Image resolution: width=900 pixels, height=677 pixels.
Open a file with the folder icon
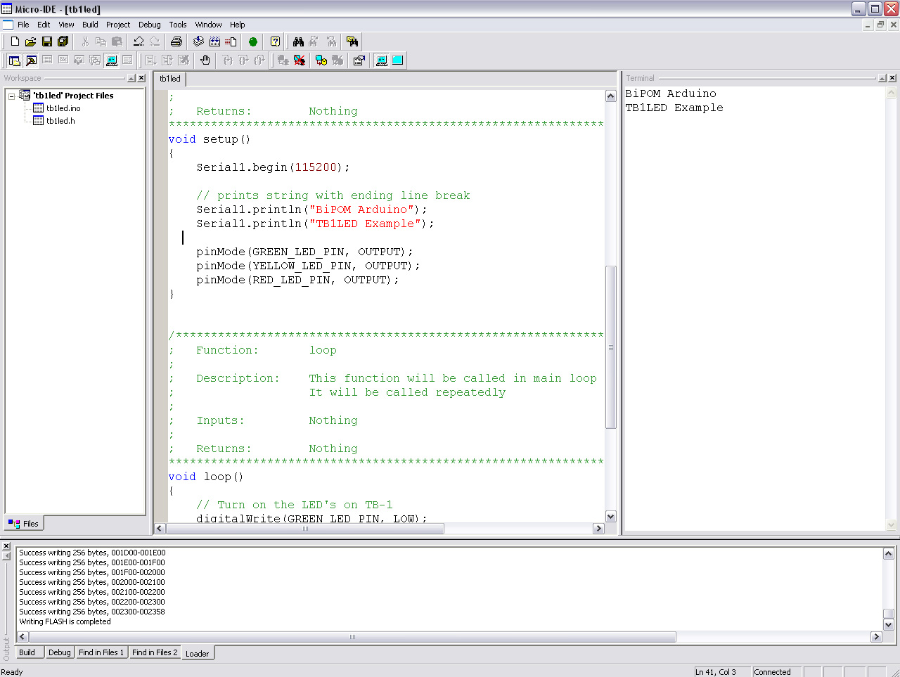point(30,41)
